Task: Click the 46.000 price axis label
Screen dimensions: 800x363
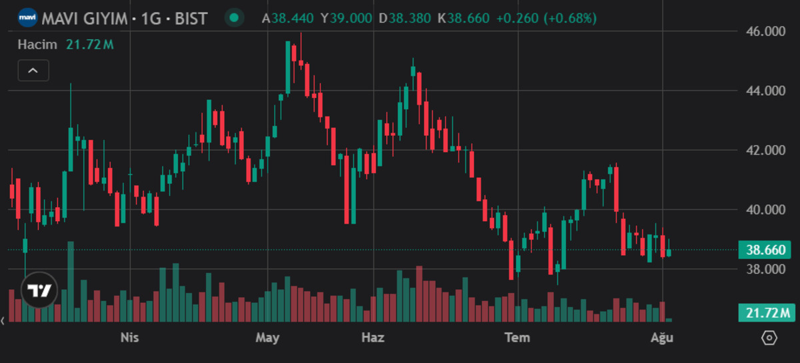Action: [767, 31]
